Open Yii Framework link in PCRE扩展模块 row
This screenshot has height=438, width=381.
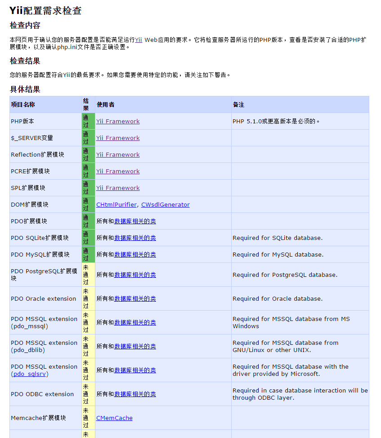118,171
